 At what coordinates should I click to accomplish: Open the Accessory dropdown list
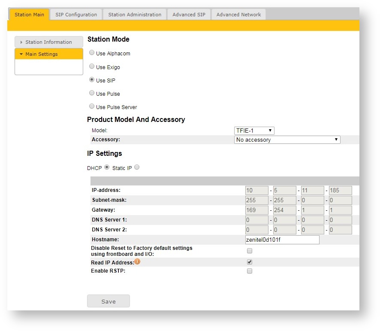tap(287, 140)
